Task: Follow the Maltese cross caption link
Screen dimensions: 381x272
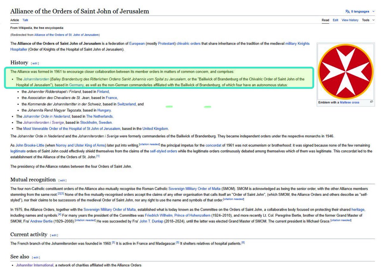Action: pos(350,103)
